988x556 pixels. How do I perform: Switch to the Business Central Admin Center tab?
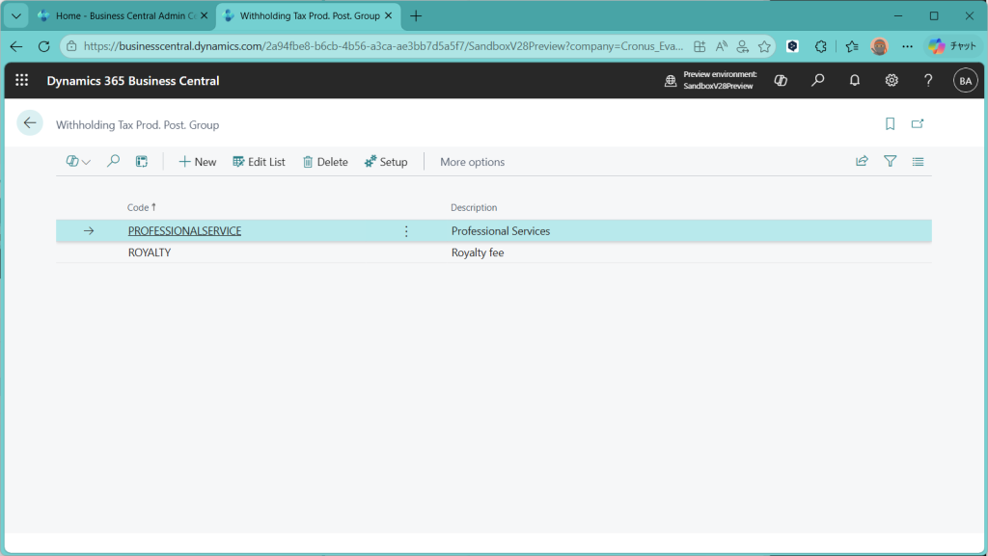[x=116, y=16]
